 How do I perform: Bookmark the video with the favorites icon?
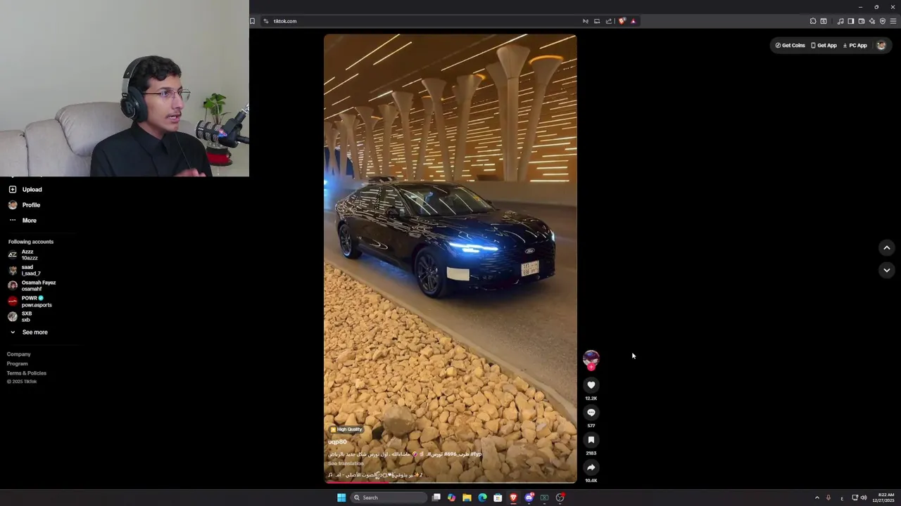coord(591,440)
